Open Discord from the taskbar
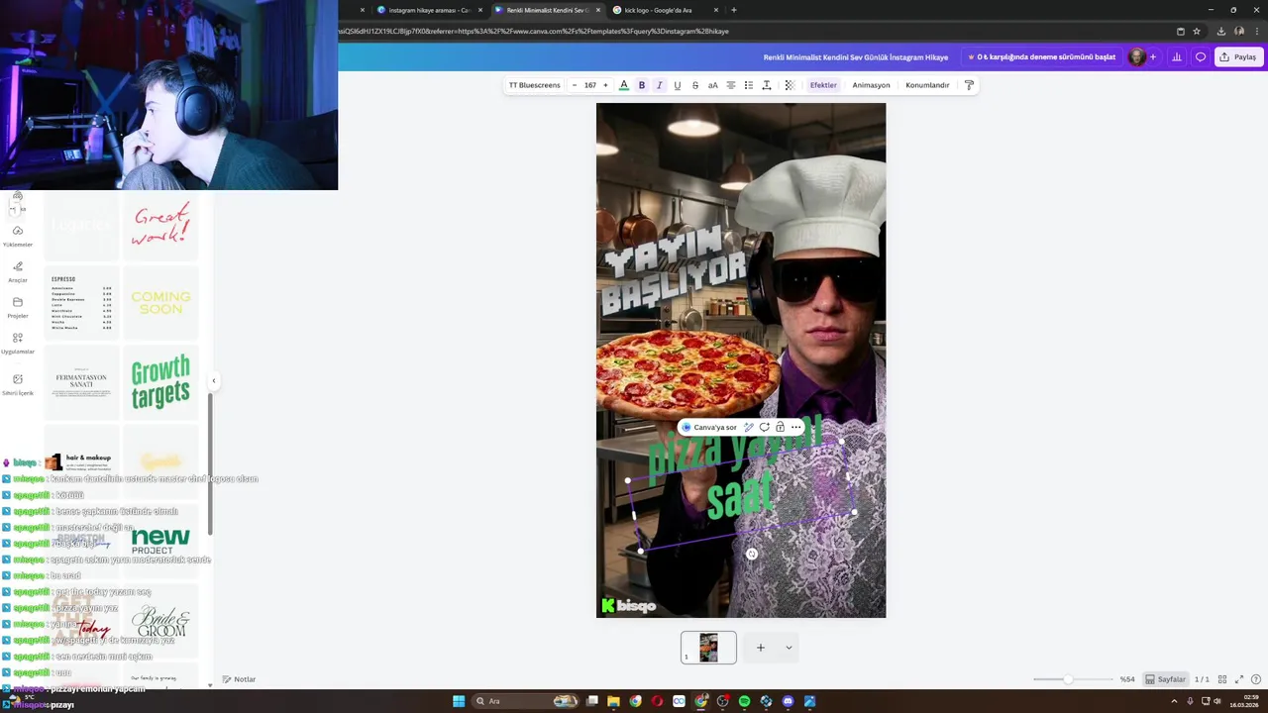This screenshot has height=713, width=1268. point(788,701)
